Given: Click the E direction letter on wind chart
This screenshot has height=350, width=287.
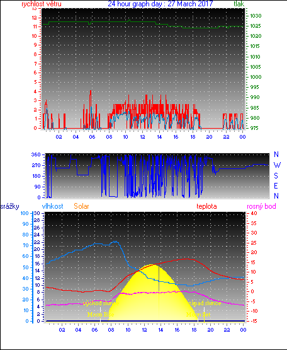Looking at the screenshot, I should (276, 186).
